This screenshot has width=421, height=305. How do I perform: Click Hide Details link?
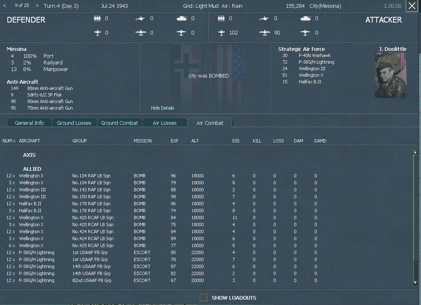162,108
